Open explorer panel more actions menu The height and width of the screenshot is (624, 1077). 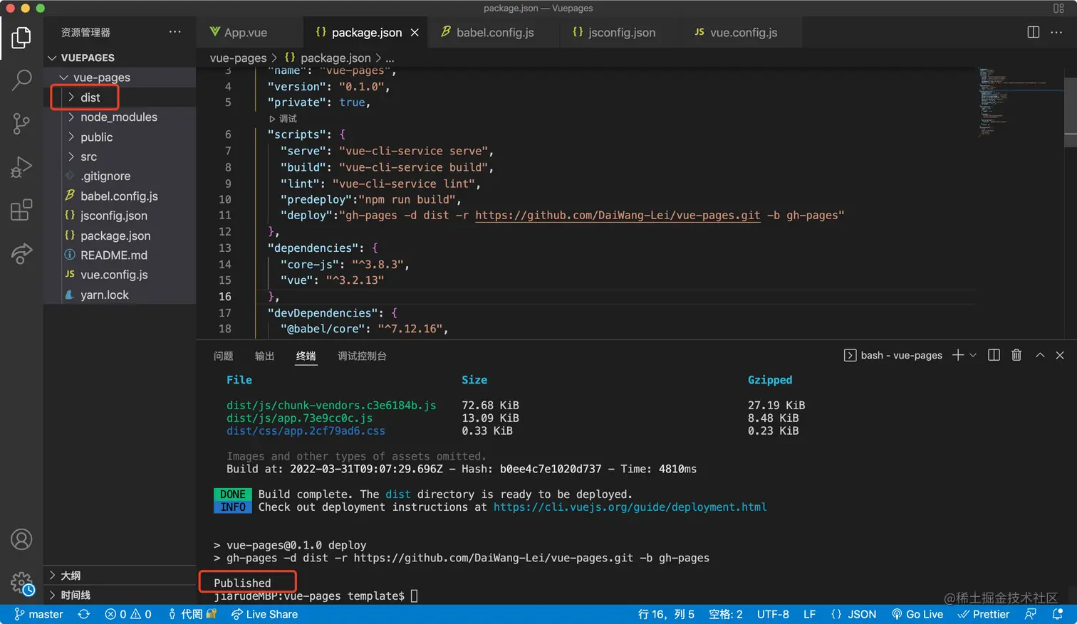(175, 32)
